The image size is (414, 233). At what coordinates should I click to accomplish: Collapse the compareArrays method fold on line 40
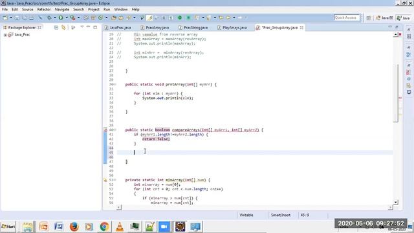point(115,130)
